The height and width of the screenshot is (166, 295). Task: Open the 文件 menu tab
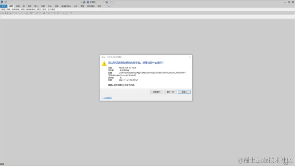tap(4, 6)
